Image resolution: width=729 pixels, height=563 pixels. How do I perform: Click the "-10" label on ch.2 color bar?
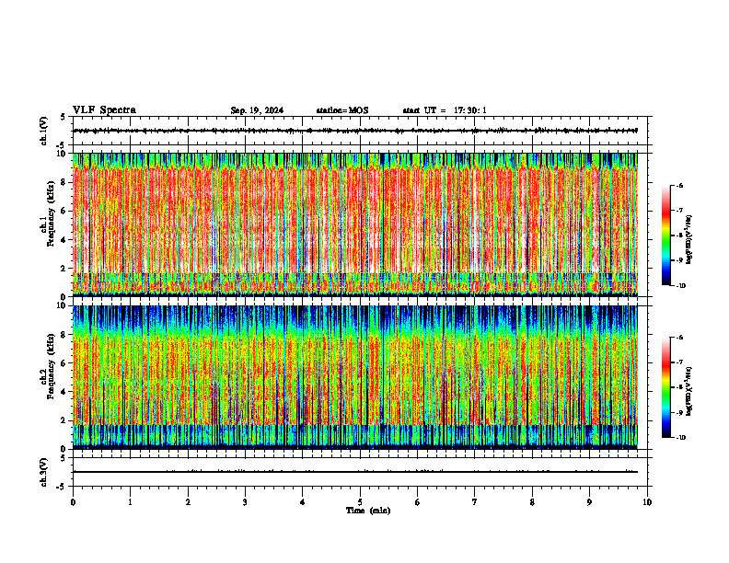point(680,438)
